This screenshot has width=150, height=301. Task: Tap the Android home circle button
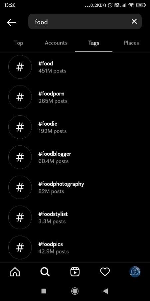pyautogui.click(x=75, y=291)
